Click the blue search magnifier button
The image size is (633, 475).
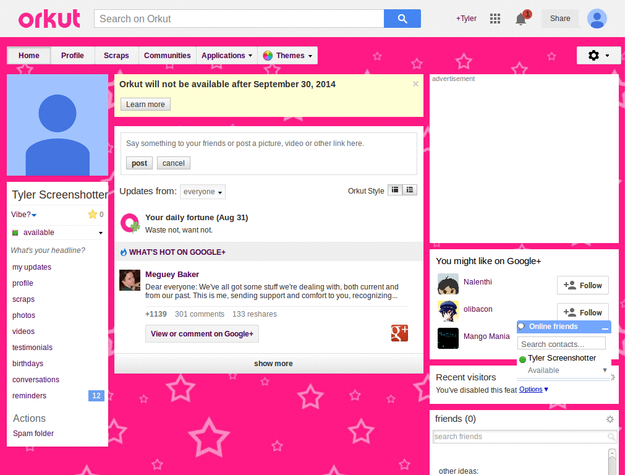coord(402,19)
